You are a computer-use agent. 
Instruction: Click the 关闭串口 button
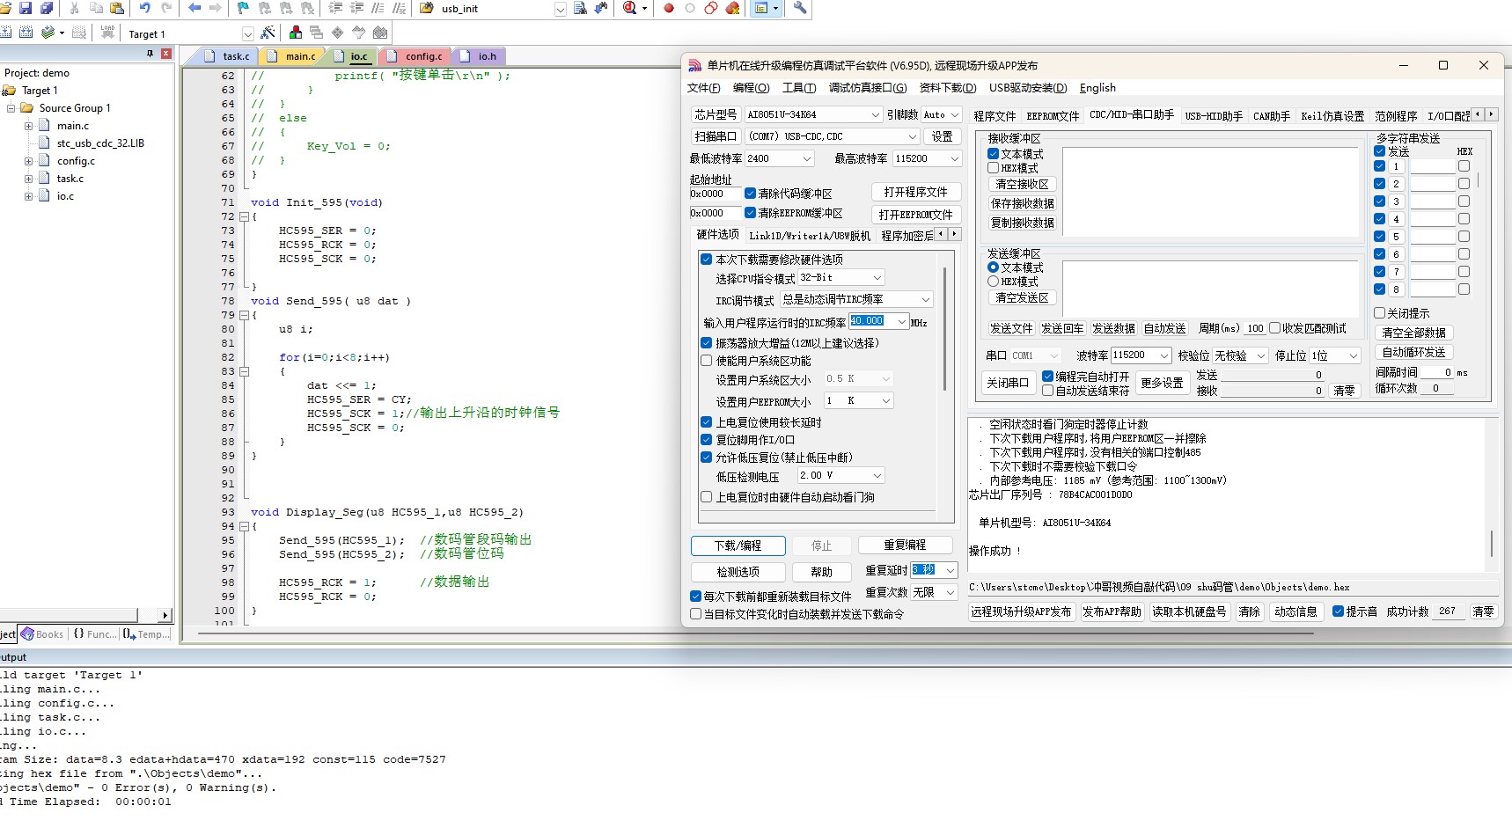(x=1008, y=383)
